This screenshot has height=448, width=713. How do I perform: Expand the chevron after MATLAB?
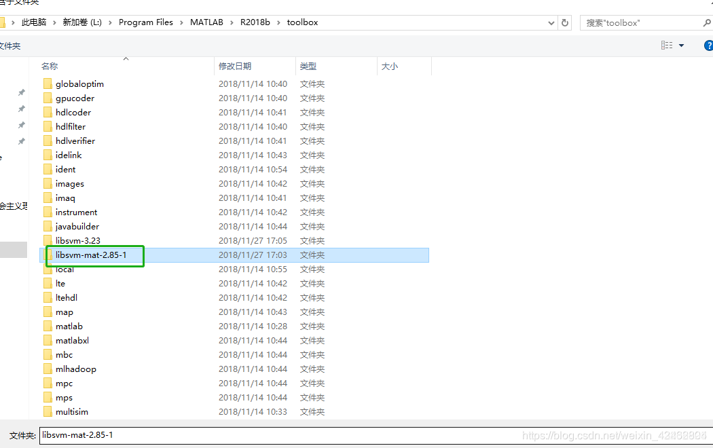[x=232, y=22]
